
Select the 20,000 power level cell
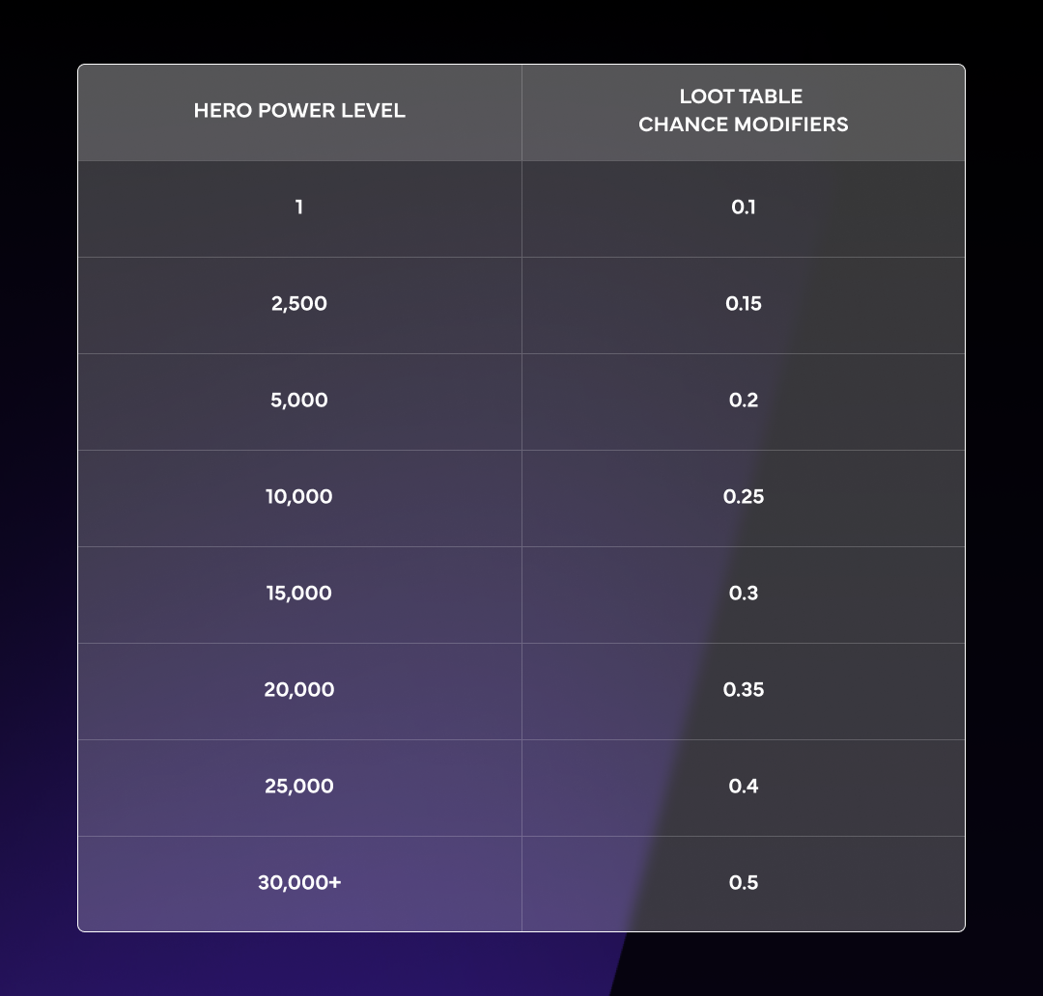(299, 690)
